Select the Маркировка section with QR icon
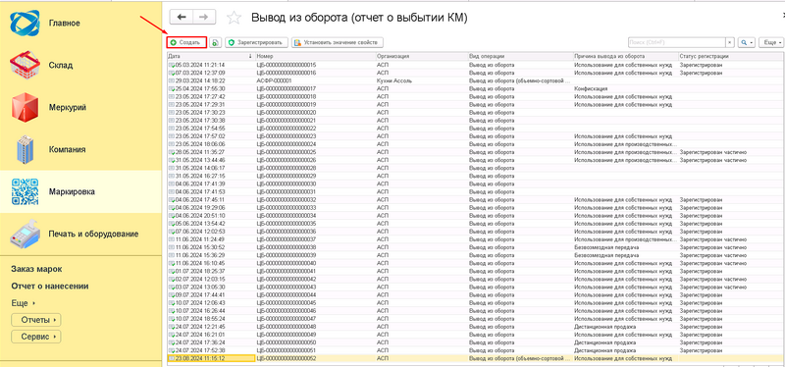785x367 pixels. pos(72,191)
